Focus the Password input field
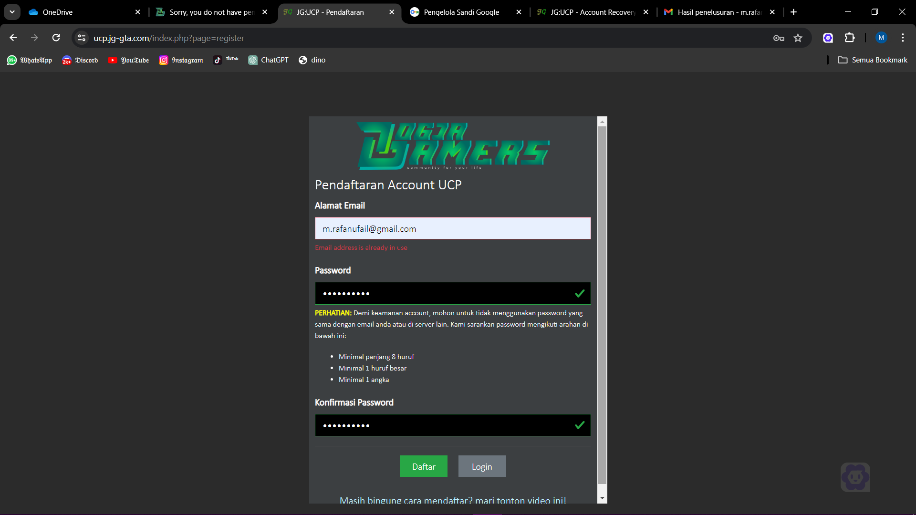916x515 pixels. pyautogui.click(x=453, y=293)
